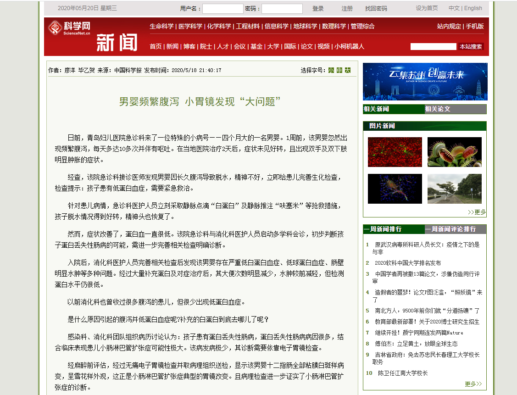Click the 本站搜索 search button
Viewport: 517px width, 395px height.
pos(471,46)
